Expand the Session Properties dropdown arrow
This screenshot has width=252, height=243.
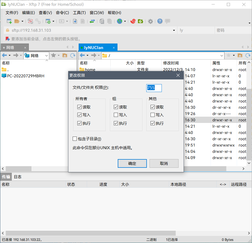[x=53, y=21]
